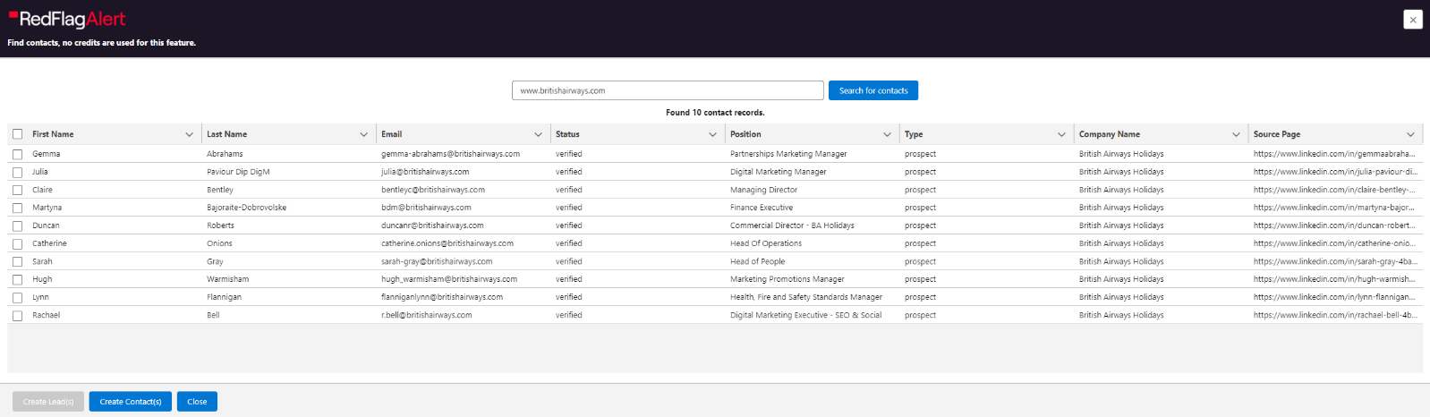Select the Claire Bentley row checkbox
Image resolution: width=1430 pixels, height=417 pixels.
17,190
